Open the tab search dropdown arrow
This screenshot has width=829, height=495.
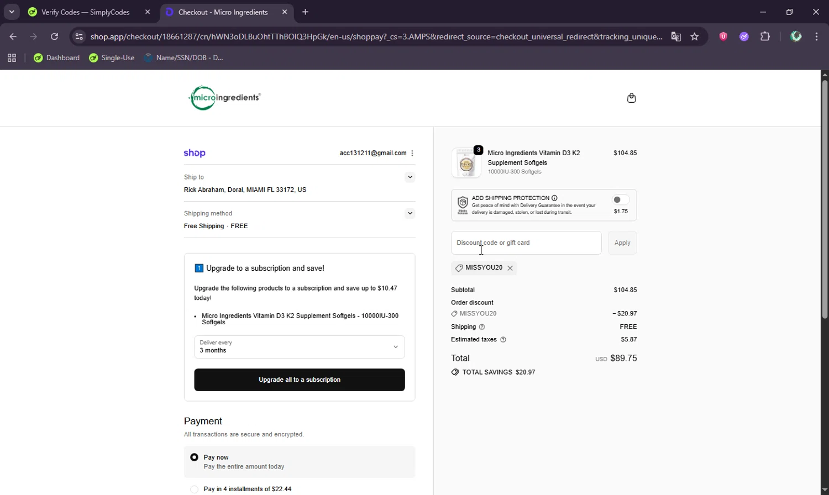[12, 12]
